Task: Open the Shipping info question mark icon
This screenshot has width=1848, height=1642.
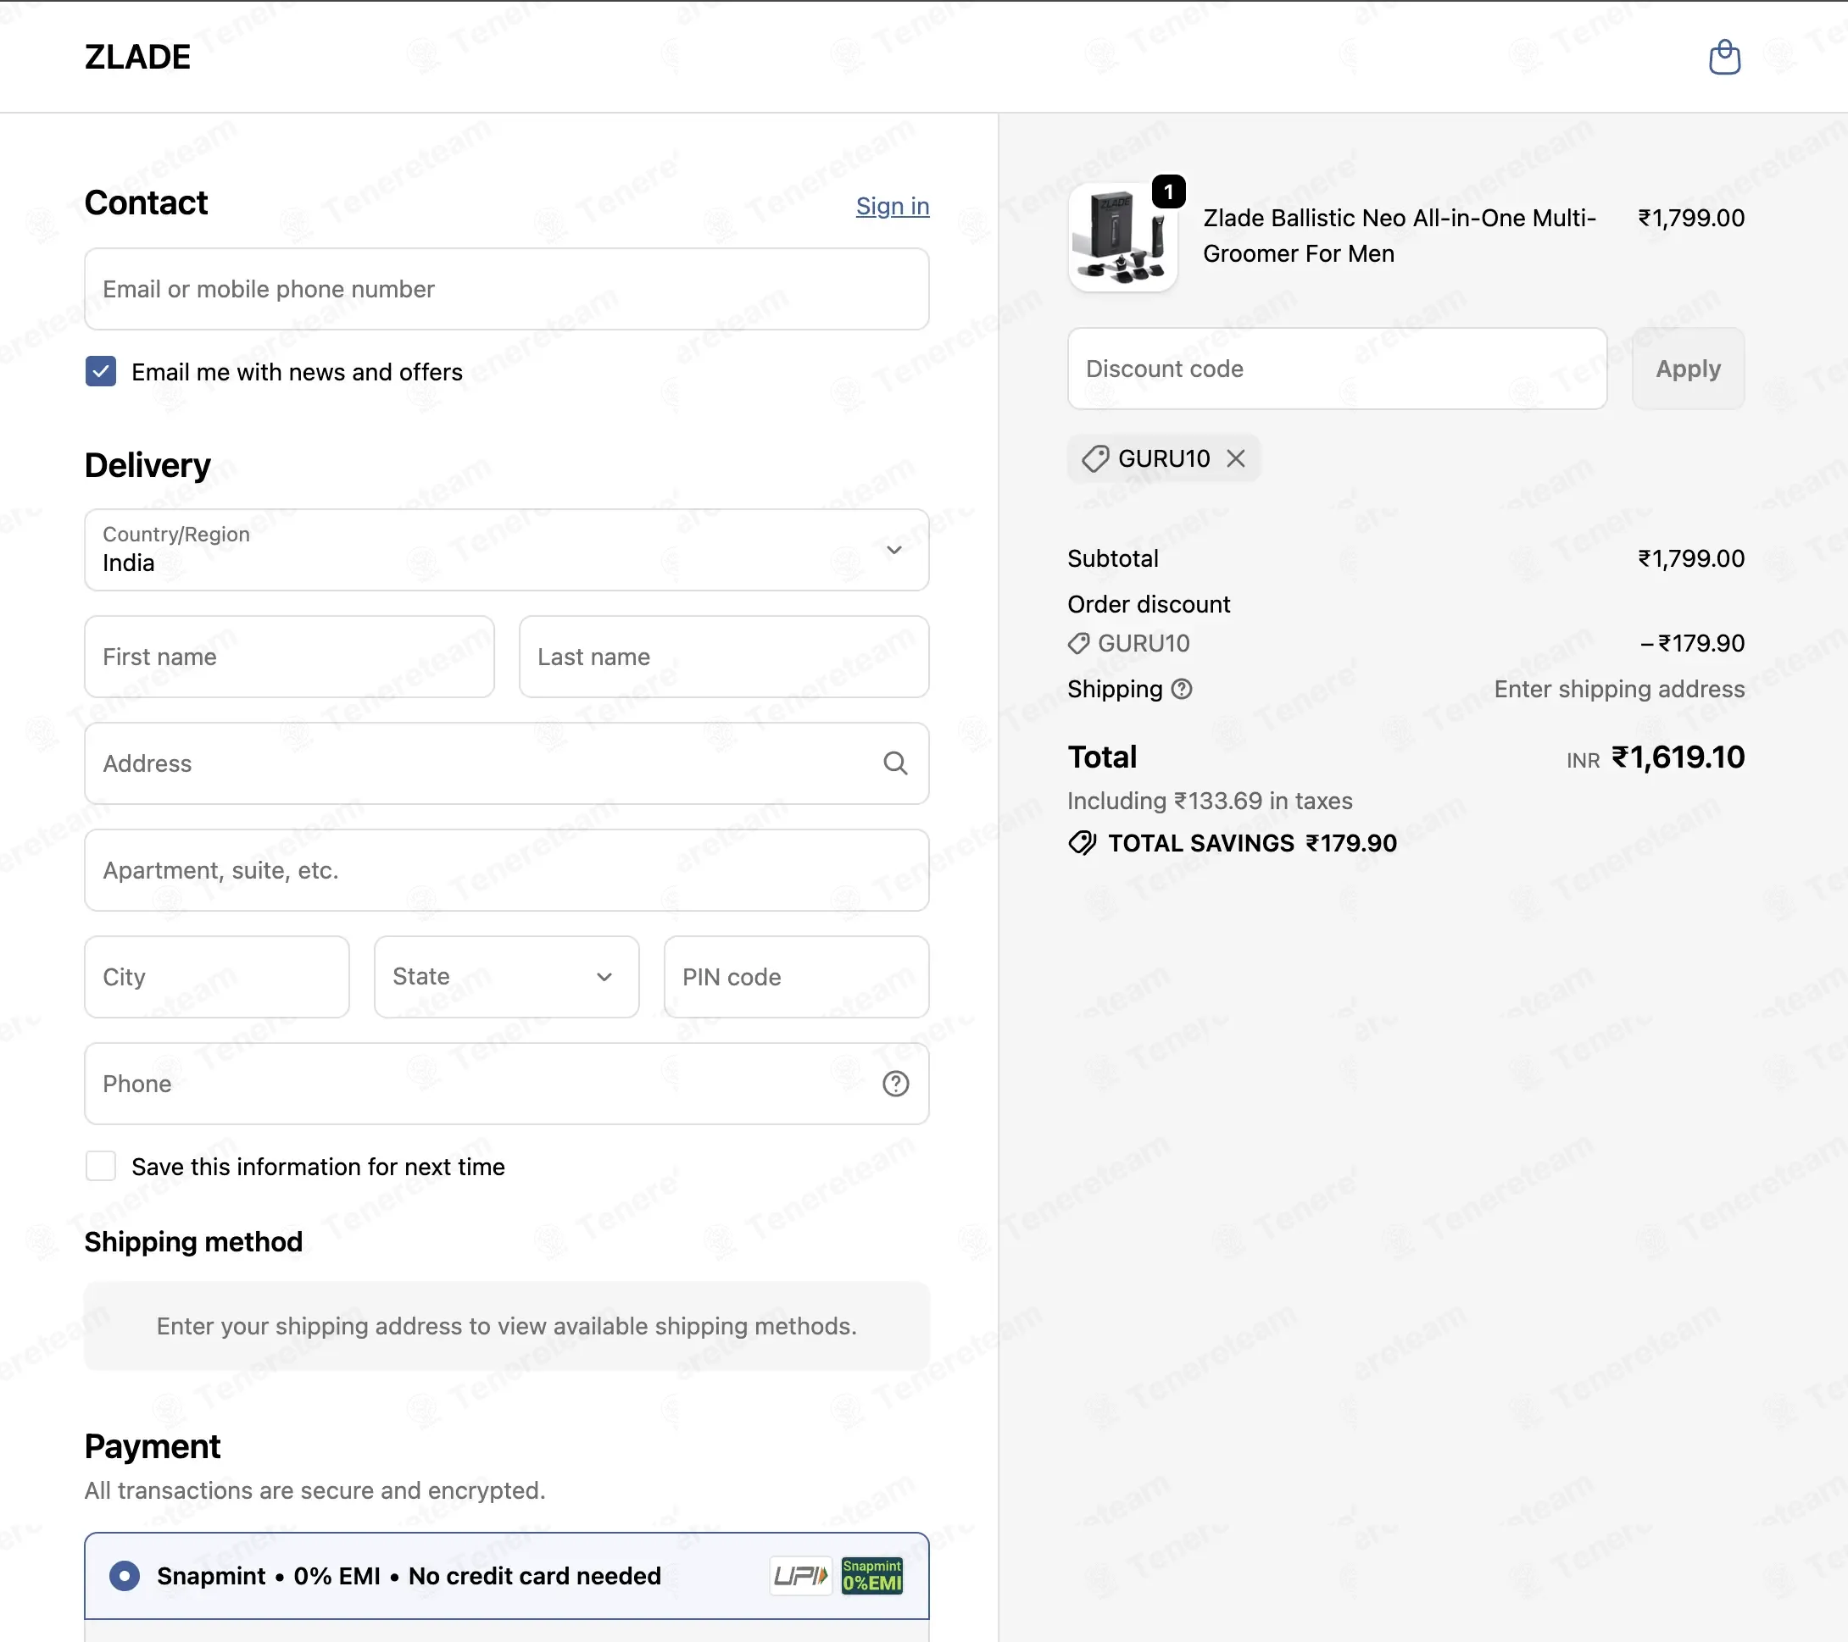Action: pyautogui.click(x=1182, y=689)
